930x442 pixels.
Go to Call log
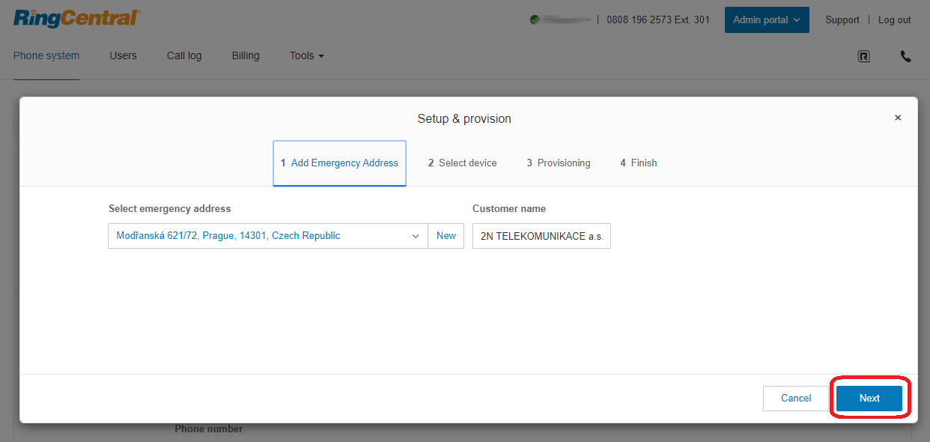pyautogui.click(x=184, y=56)
